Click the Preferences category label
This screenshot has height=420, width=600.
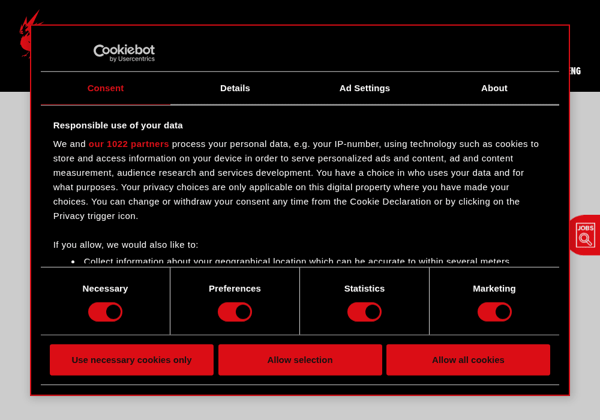tap(235, 289)
